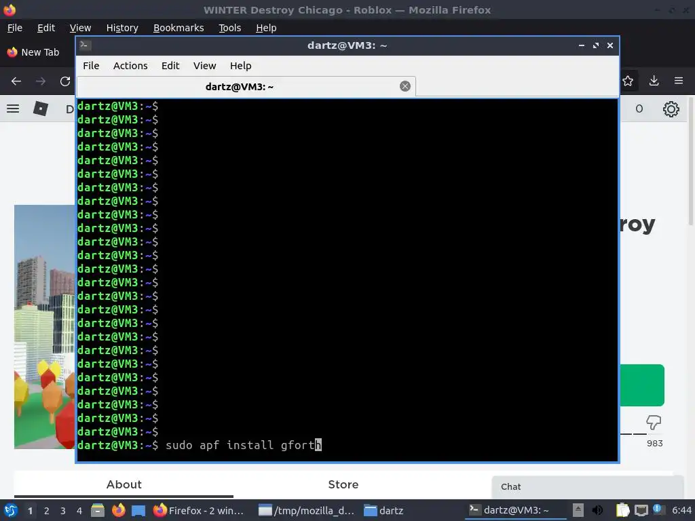Image resolution: width=695 pixels, height=521 pixels.
Task: Open terminal View menu
Action: [204, 66]
